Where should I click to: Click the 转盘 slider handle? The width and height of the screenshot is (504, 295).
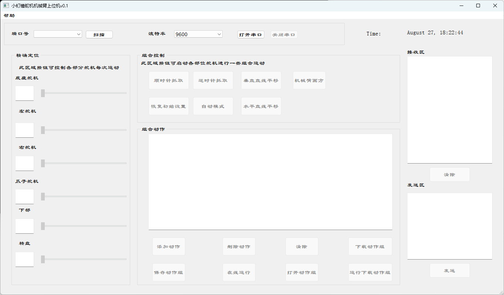tap(43, 259)
